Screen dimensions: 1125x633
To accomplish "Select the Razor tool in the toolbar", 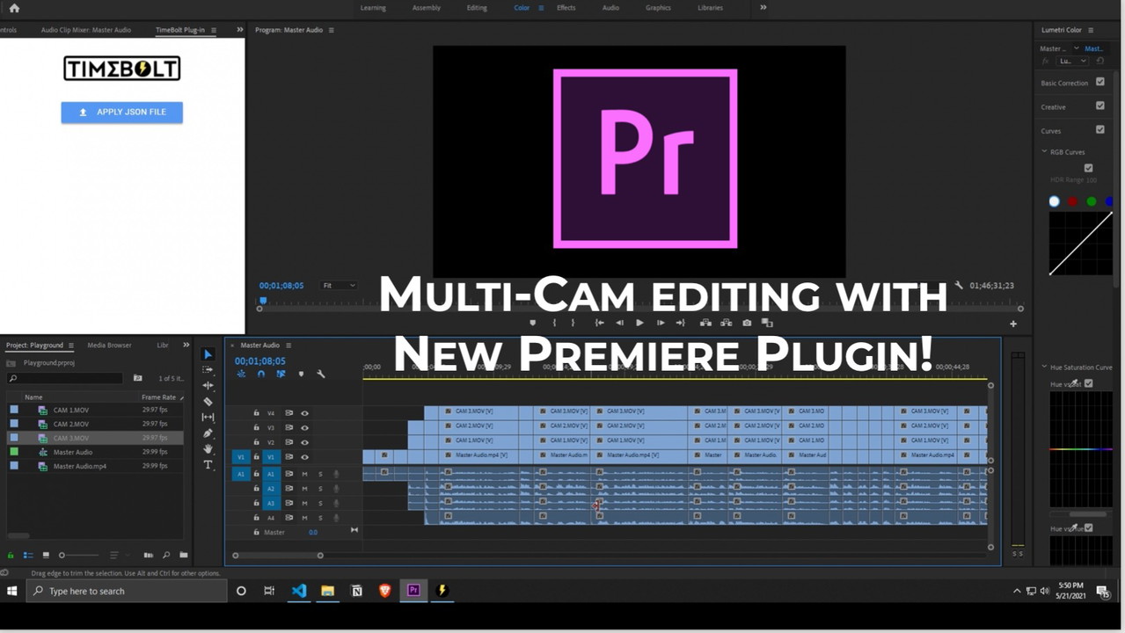I will pos(208,402).
